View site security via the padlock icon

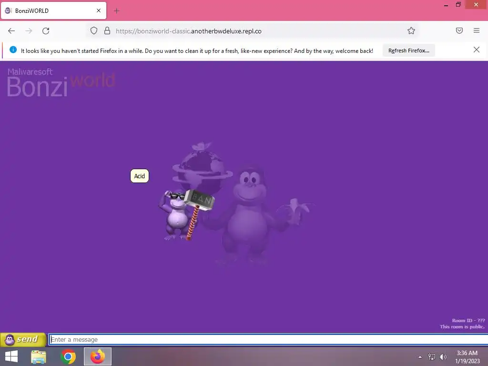(107, 30)
